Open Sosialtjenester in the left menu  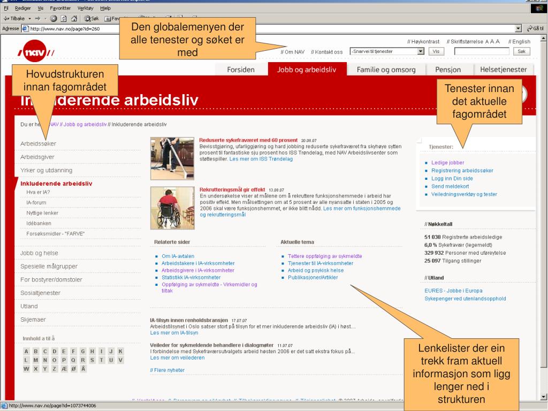tap(40, 293)
